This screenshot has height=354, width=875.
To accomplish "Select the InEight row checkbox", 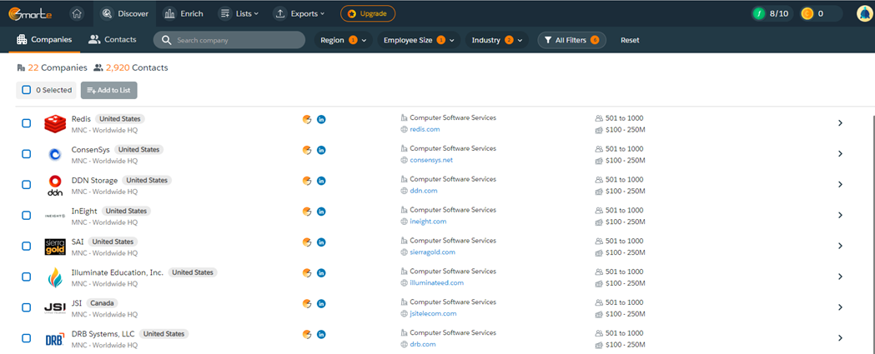I will [x=26, y=215].
